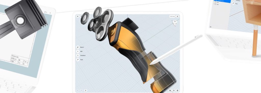Click the redo arrow at bottom left
The image size is (261, 93).
click(81, 90)
